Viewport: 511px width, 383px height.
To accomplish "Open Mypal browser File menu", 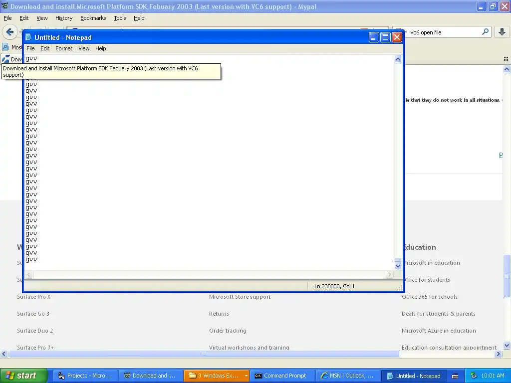I will (7, 18).
